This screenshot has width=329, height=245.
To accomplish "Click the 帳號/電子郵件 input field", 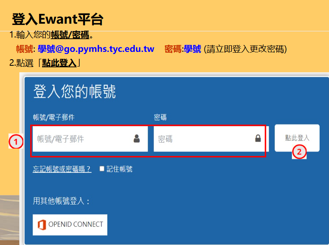I will tap(90, 139).
